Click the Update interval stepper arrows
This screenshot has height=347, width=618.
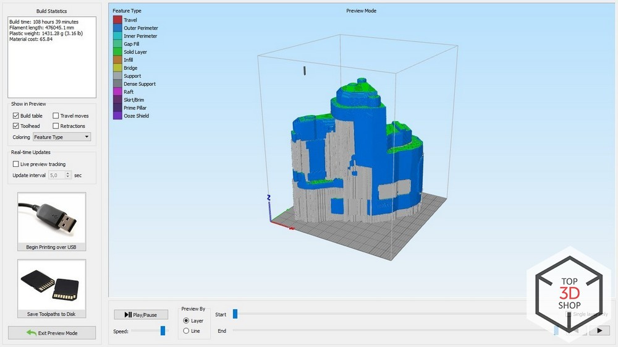68,175
